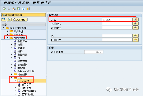Click the 字段 folder label

20,78
